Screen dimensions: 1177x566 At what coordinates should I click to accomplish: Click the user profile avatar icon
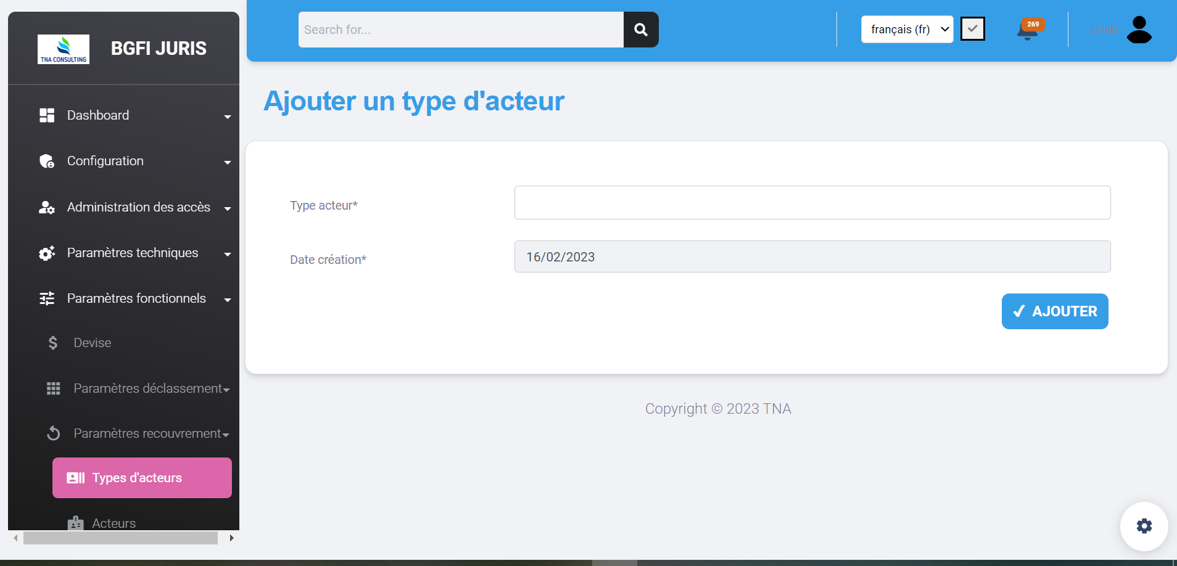tap(1139, 30)
